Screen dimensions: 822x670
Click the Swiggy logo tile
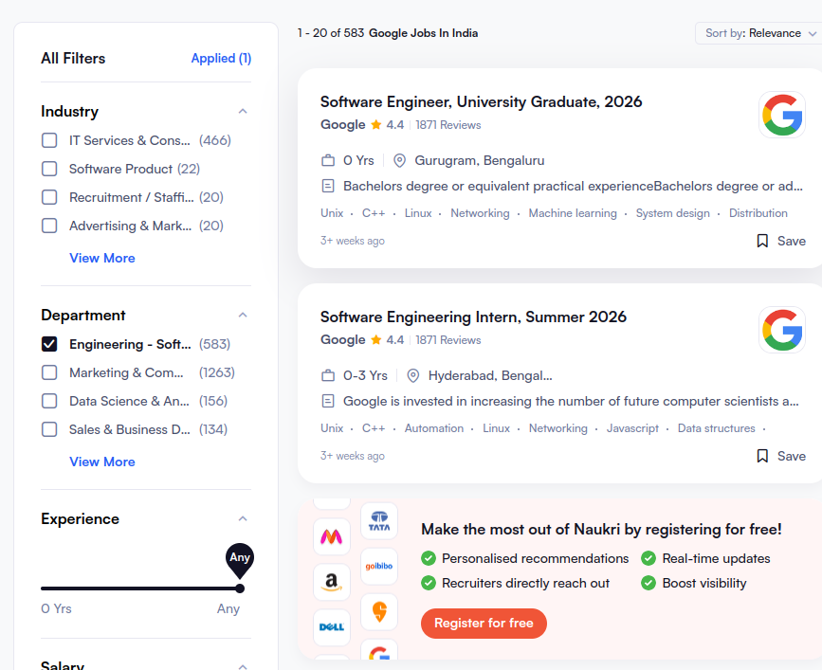tap(379, 612)
